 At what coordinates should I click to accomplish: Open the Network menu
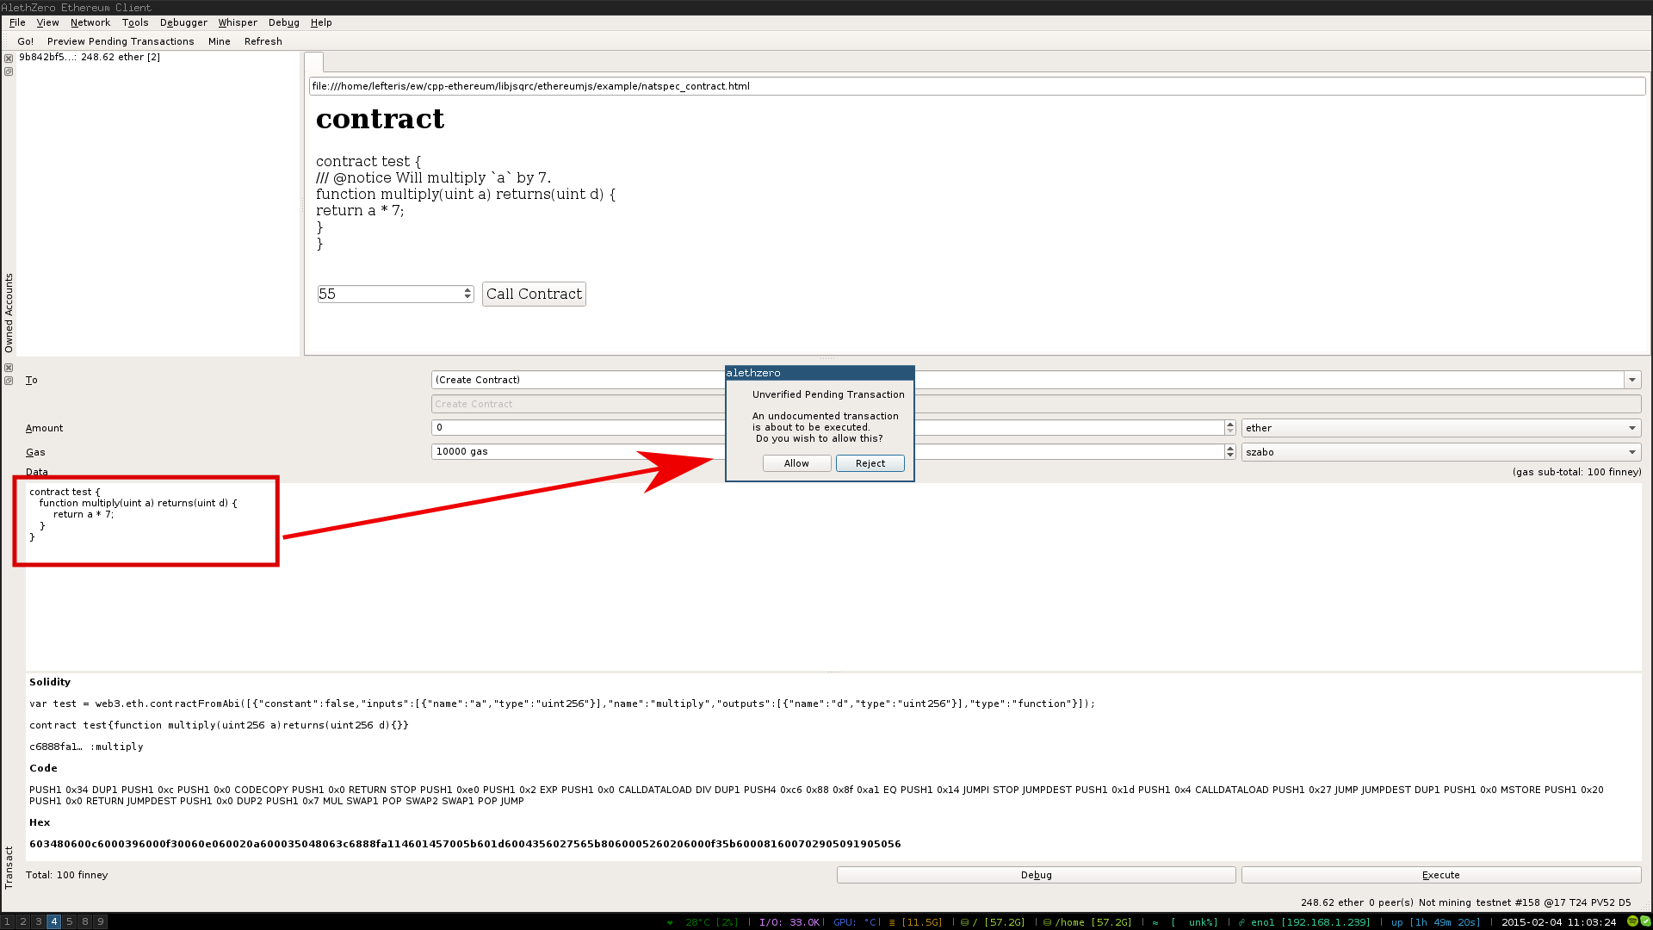(90, 22)
